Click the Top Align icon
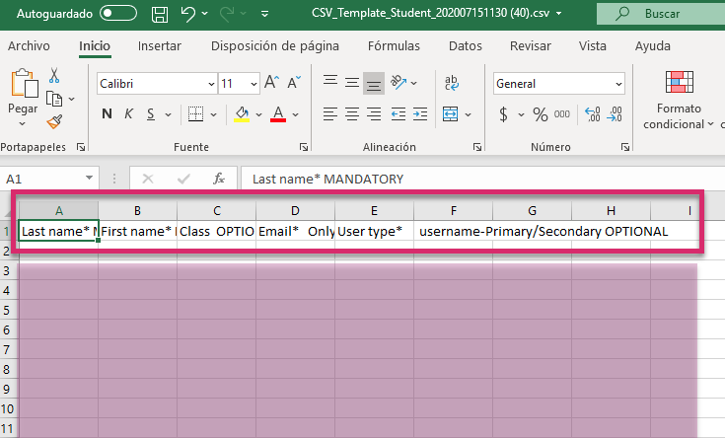725x438 pixels. 330,82
